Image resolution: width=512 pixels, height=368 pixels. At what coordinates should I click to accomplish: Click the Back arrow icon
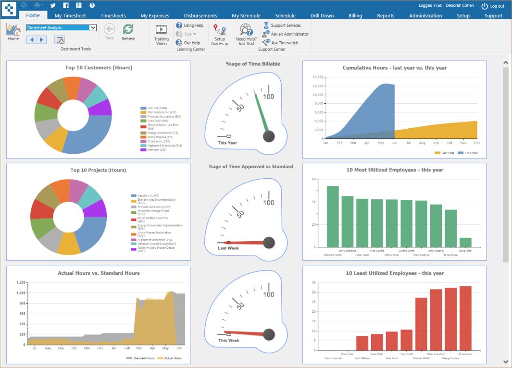pyautogui.click(x=110, y=29)
